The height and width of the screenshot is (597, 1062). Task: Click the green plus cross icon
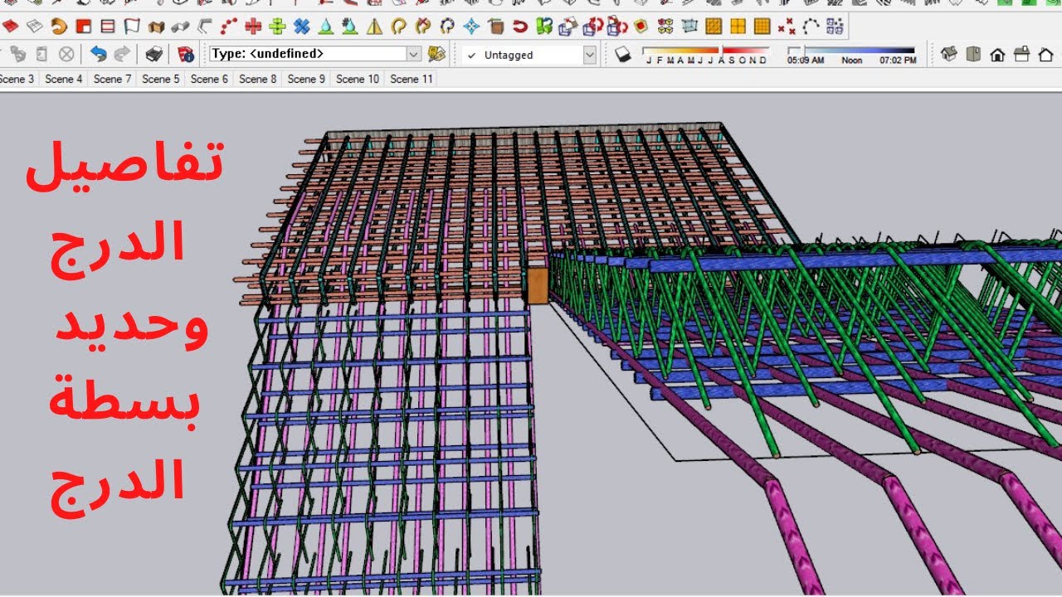278,27
